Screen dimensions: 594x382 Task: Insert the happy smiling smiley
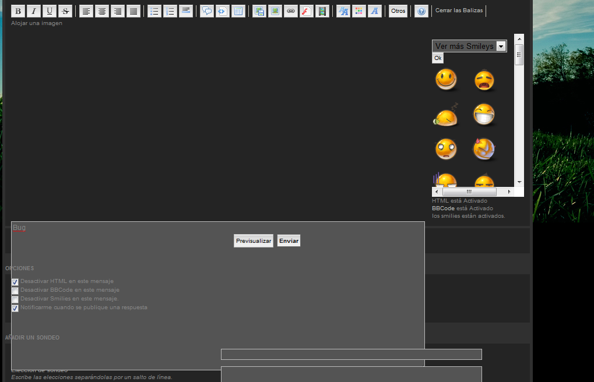tap(446, 80)
